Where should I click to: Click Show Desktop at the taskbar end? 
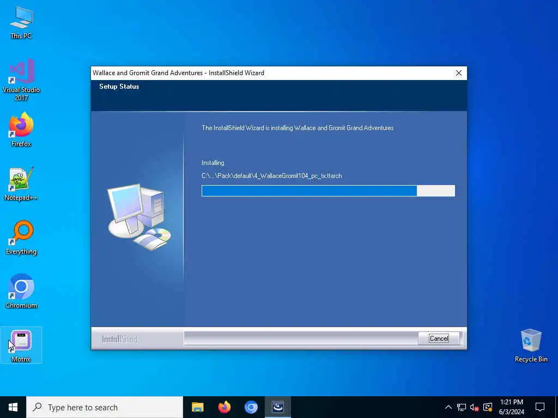(556, 407)
